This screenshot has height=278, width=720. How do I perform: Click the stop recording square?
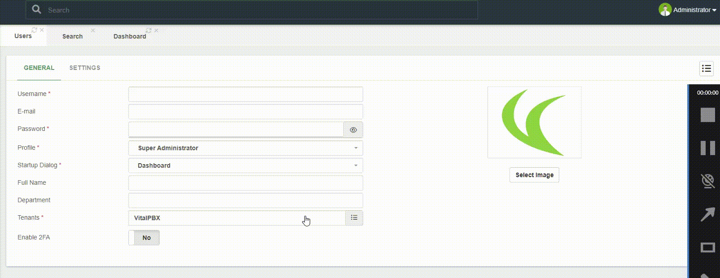[707, 115]
